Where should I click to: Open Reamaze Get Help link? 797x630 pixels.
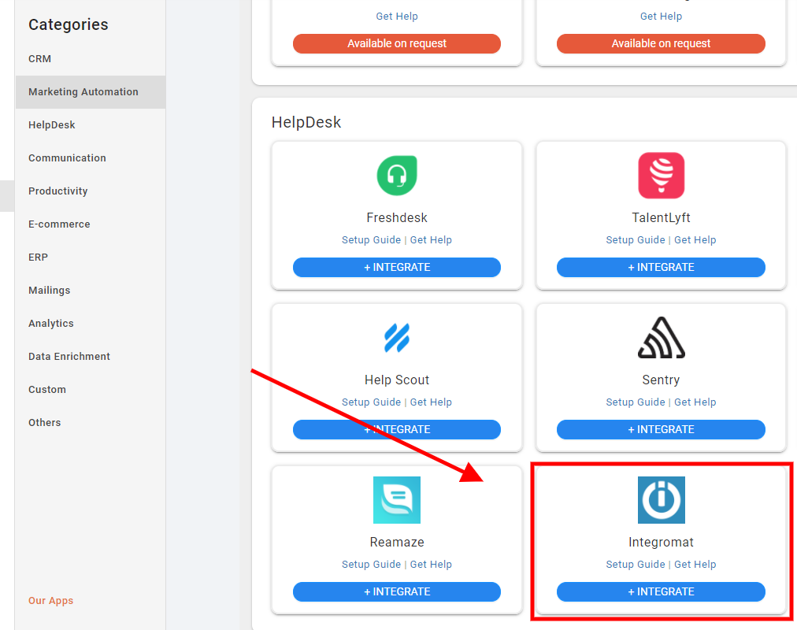pyautogui.click(x=431, y=565)
